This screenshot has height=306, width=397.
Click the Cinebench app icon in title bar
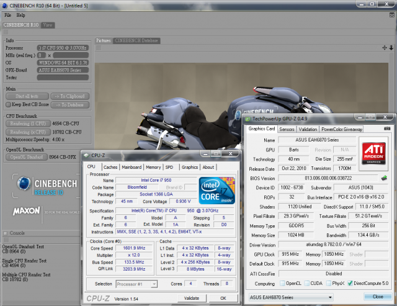click(x=4, y=6)
